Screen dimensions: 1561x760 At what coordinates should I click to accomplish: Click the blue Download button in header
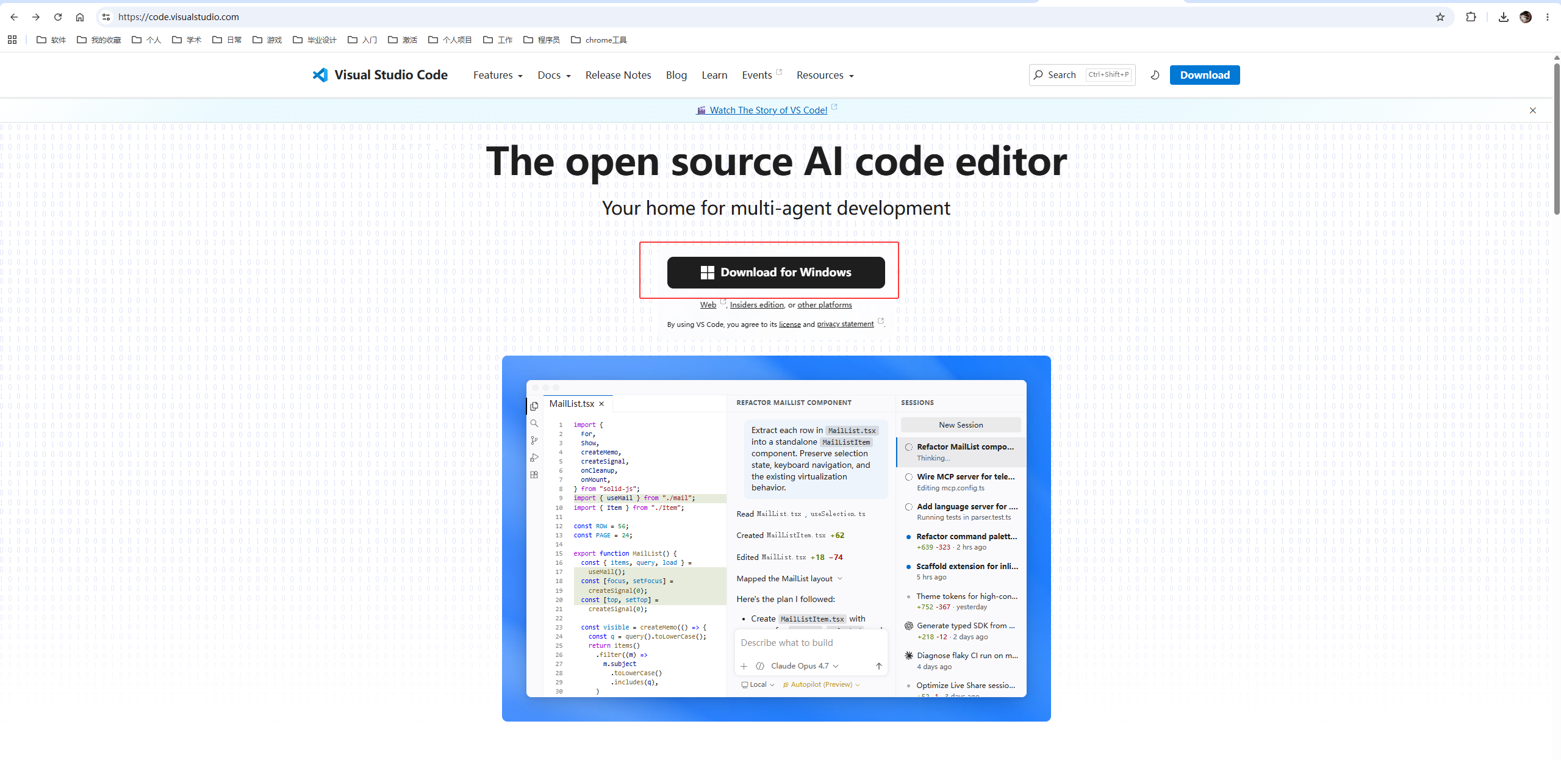point(1205,75)
